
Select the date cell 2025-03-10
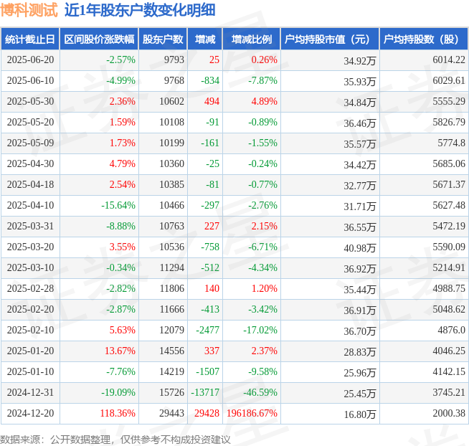pyautogui.click(x=31, y=267)
